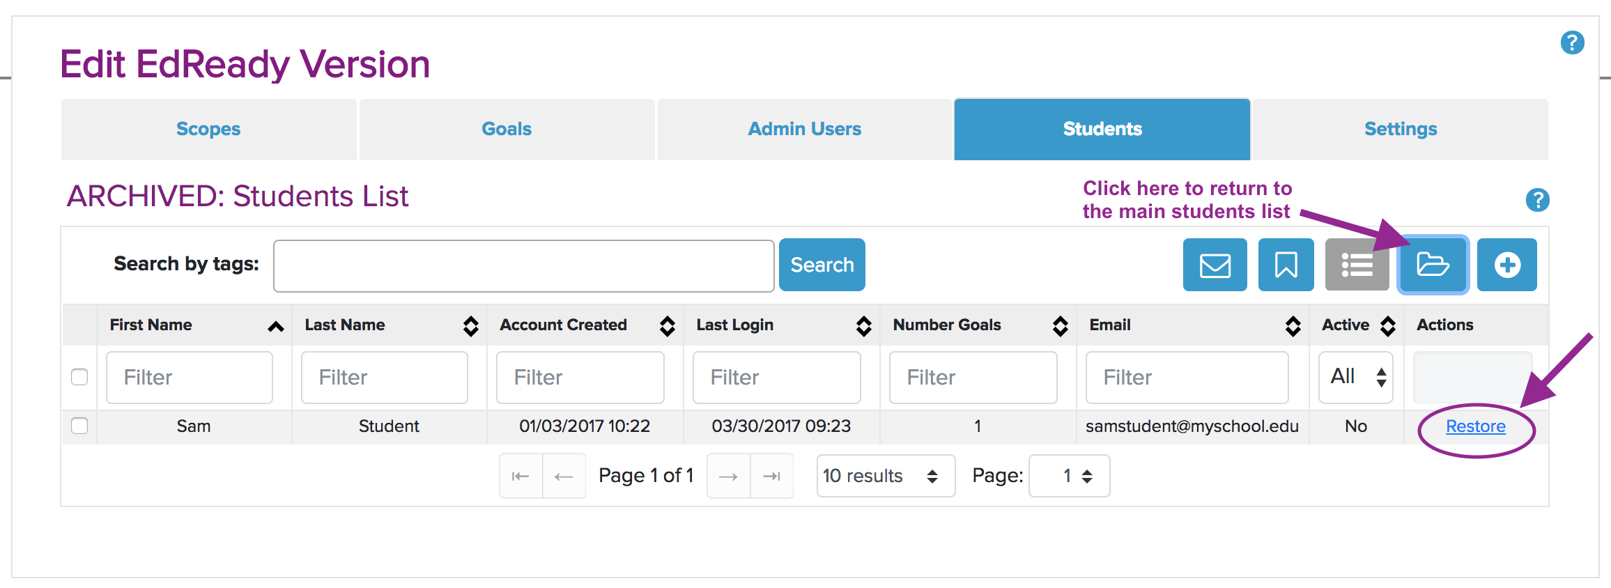Sort by First Name column arrow
Image resolution: width=1611 pixels, height=588 pixels.
point(276,326)
